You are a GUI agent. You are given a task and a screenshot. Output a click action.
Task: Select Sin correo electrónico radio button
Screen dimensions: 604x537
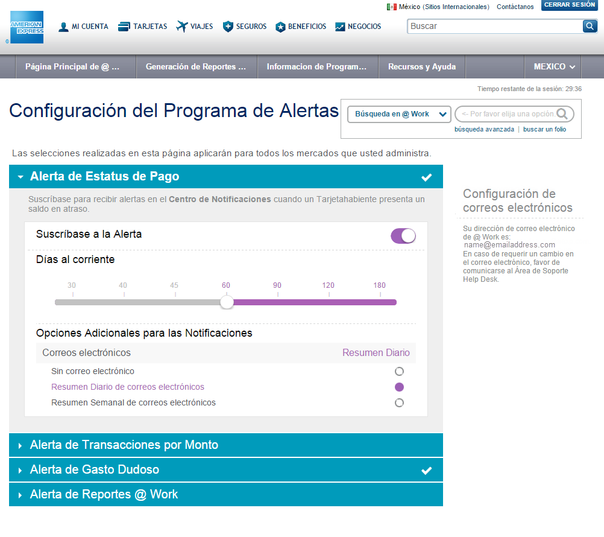[x=400, y=371]
